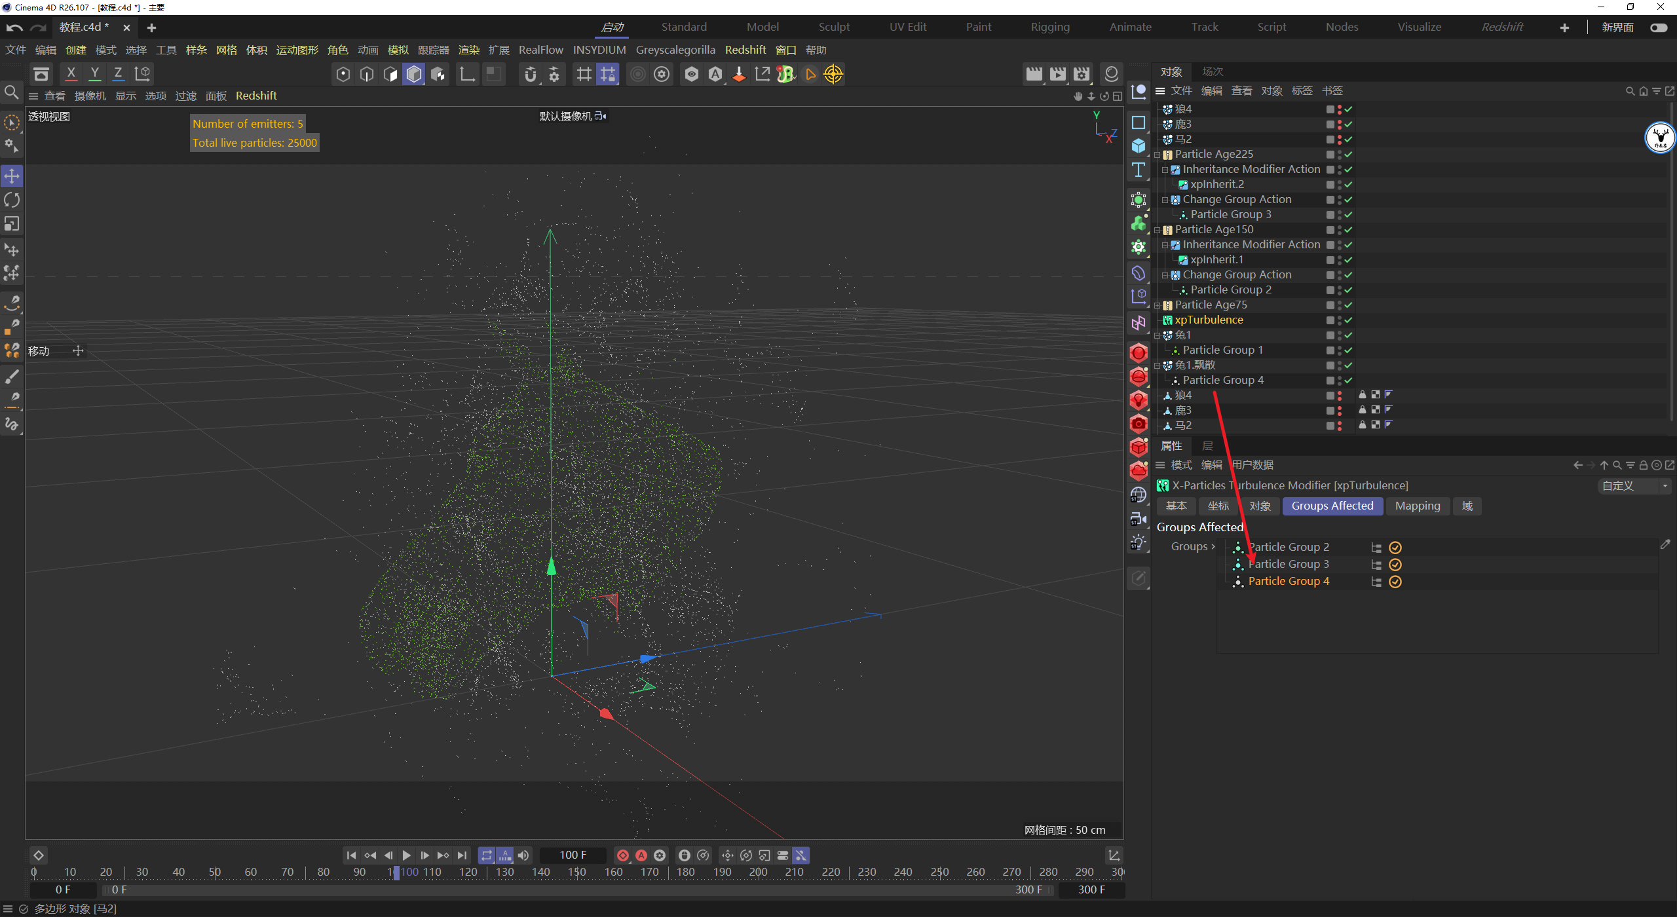Click the Play forward button

(x=406, y=855)
